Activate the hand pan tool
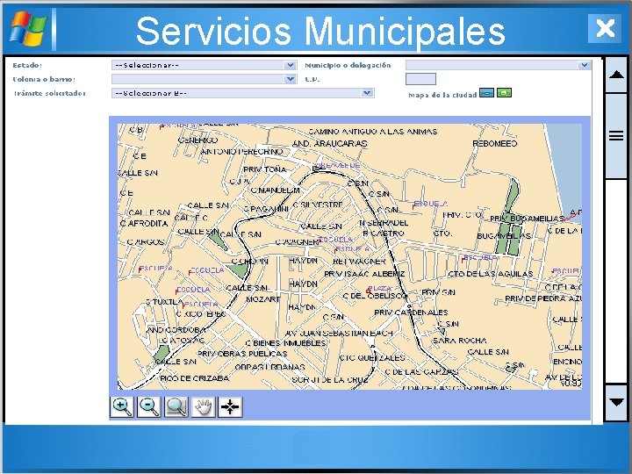Image resolution: width=632 pixels, height=474 pixels. [203, 406]
